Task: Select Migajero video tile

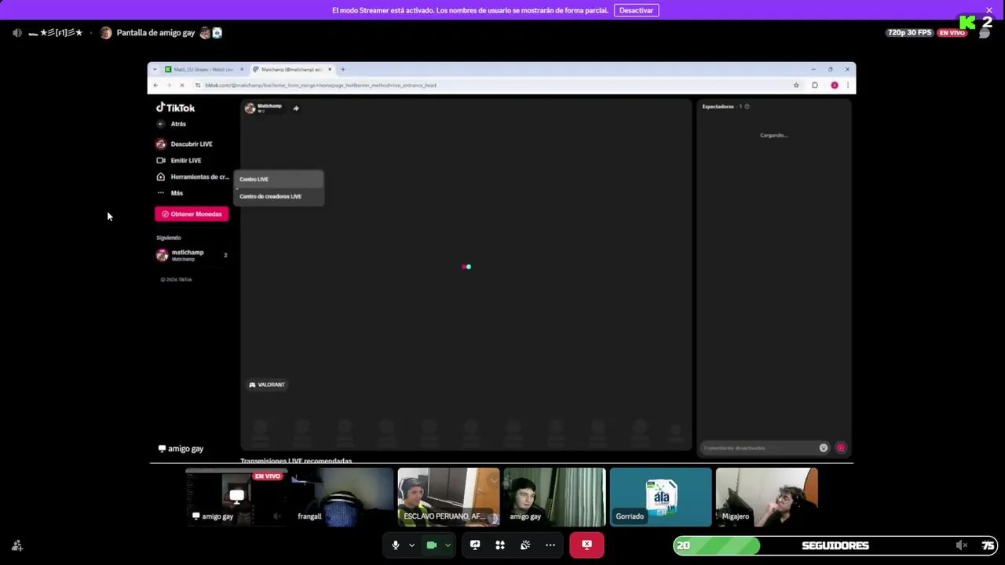Action: point(767,497)
